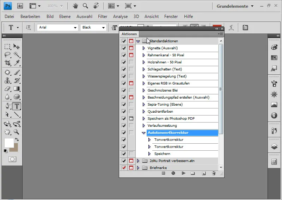Select the Eraser tool
The height and width of the screenshot is (200, 282).
tap(7, 88)
